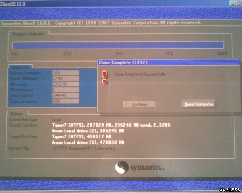Click the MB remaining value 0
The height and width of the screenshot is (193, 242).
point(66,90)
